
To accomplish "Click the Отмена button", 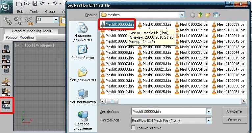I will (x=234, y=120).
